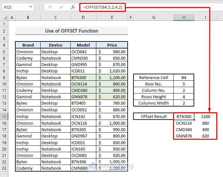Click cell containing BTN300 in Offset Result
Screen dimensions: 223x177
tap(184, 116)
